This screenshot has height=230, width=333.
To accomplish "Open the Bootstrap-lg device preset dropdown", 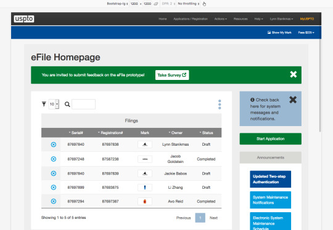I will pos(117,4).
